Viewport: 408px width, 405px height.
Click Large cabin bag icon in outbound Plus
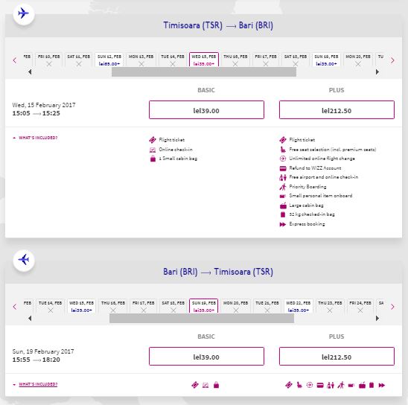(x=283, y=205)
